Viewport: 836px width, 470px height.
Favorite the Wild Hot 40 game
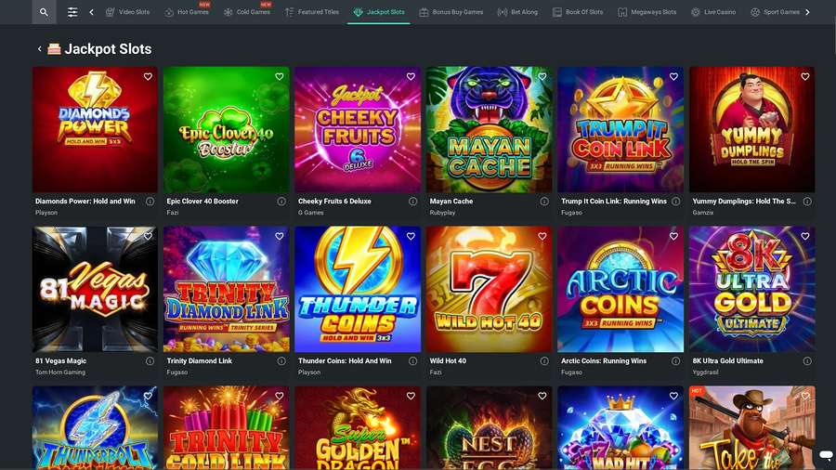click(542, 236)
